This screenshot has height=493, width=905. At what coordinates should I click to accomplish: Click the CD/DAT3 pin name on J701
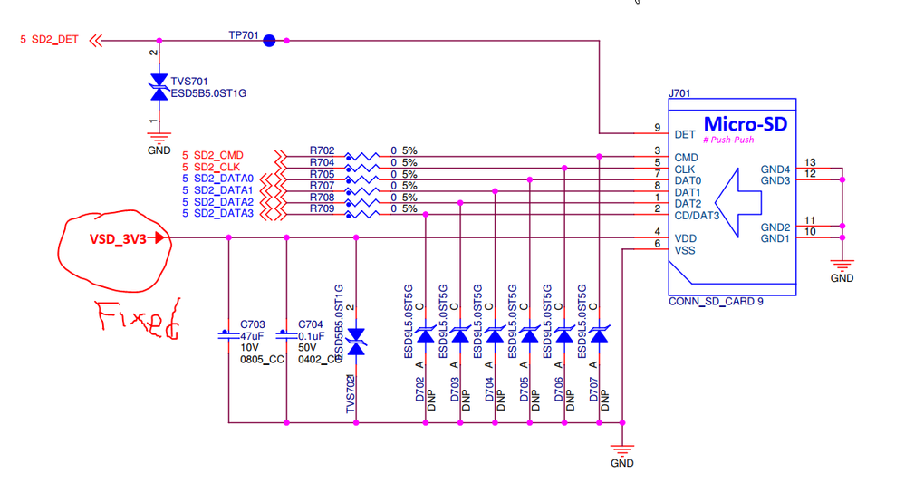[698, 216]
